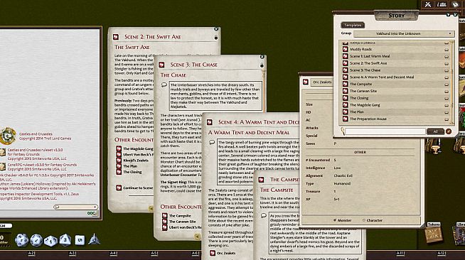
Task: Click yellow back arrow in Scene 2 window
Action: (151, 208)
